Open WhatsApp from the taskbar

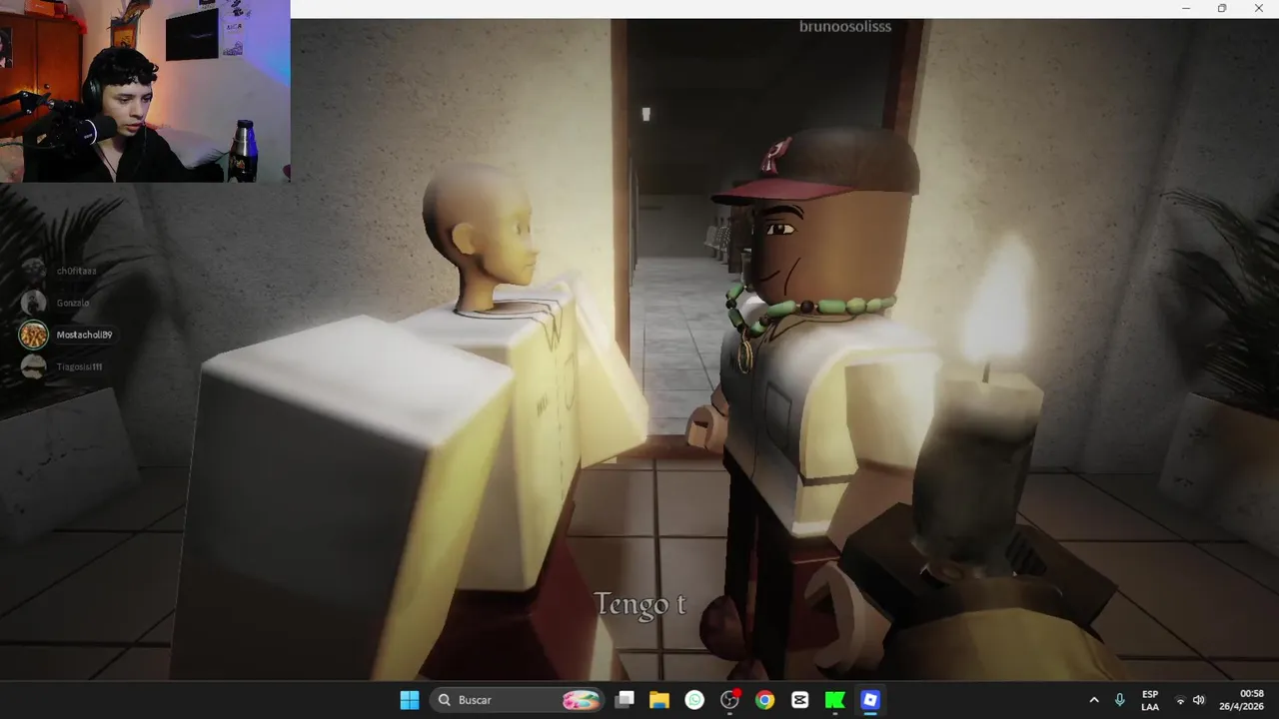tap(694, 700)
